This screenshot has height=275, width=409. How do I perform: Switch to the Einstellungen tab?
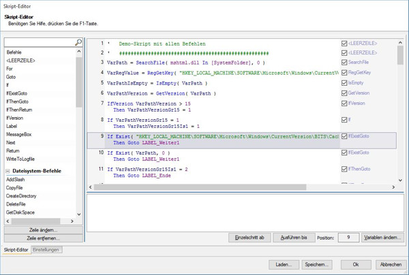pos(46,250)
